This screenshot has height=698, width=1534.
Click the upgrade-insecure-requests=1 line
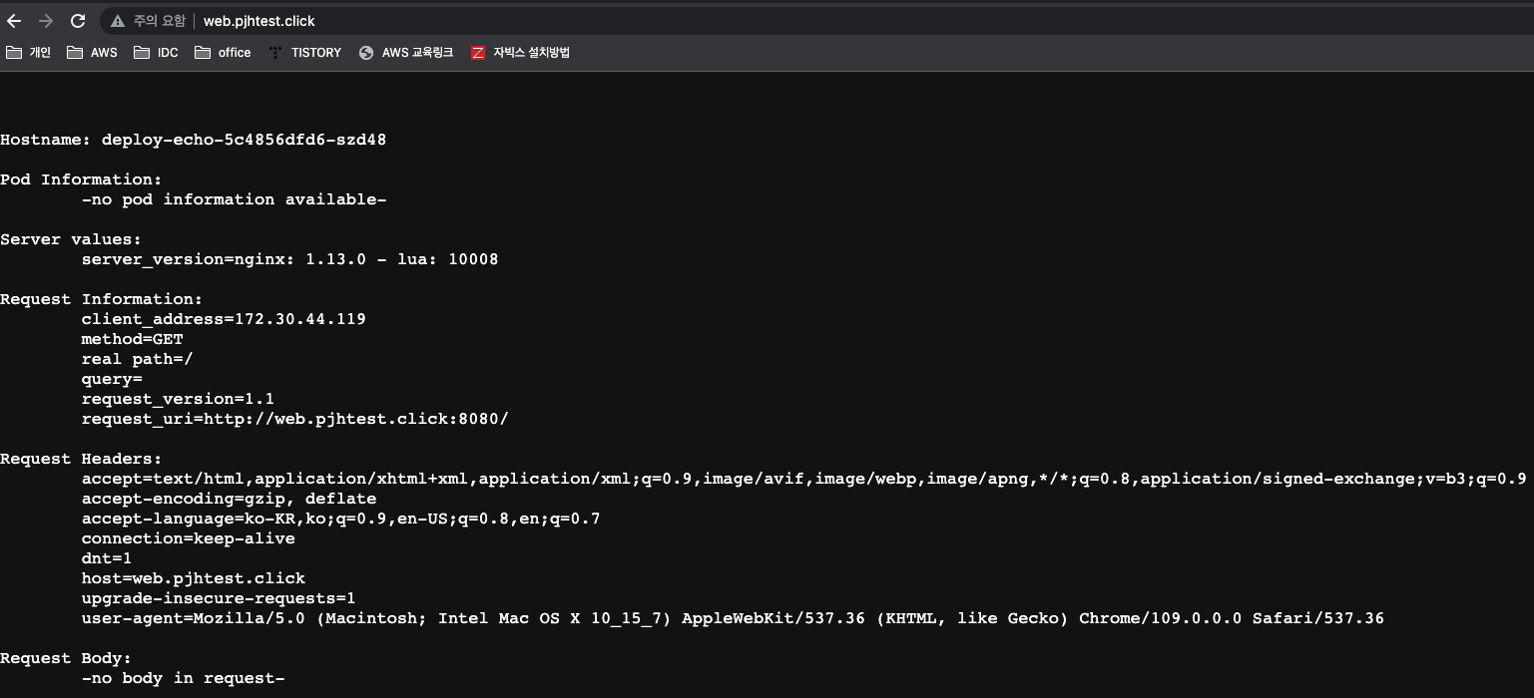pos(219,598)
